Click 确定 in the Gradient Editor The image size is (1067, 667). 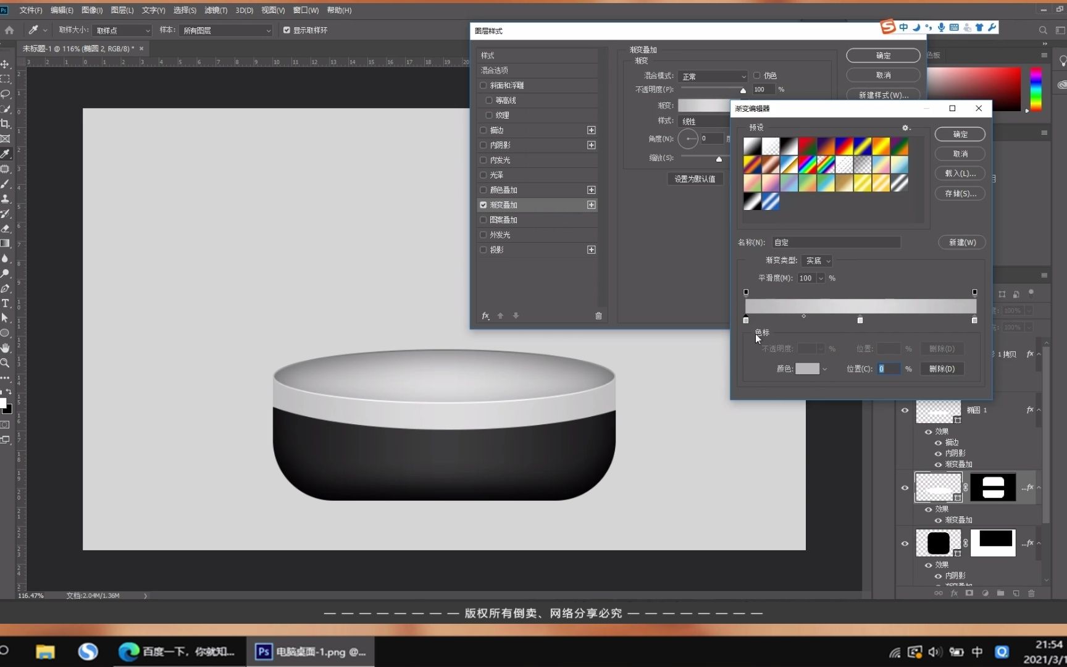coord(960,134)
